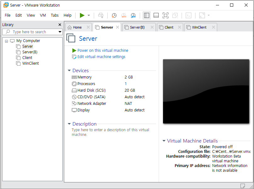The height and width of the screenshot is (189, 254).
Task: Toggle the library sidebar view icon
Action: [147, 15]
